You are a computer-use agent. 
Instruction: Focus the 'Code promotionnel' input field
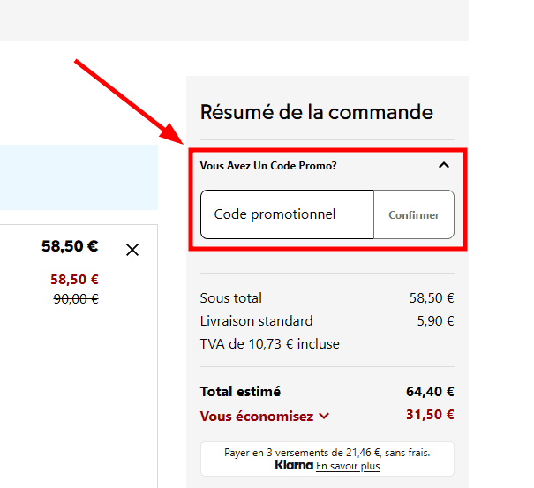click(x=287, y=214)
